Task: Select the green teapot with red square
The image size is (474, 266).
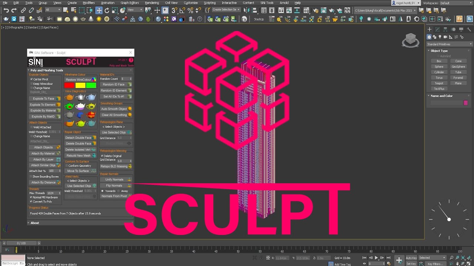Action: (69, 106)
